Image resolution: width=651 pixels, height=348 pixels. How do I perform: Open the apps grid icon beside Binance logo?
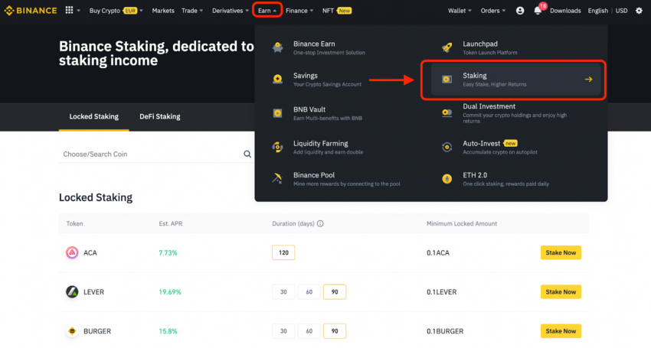(70, 10)
